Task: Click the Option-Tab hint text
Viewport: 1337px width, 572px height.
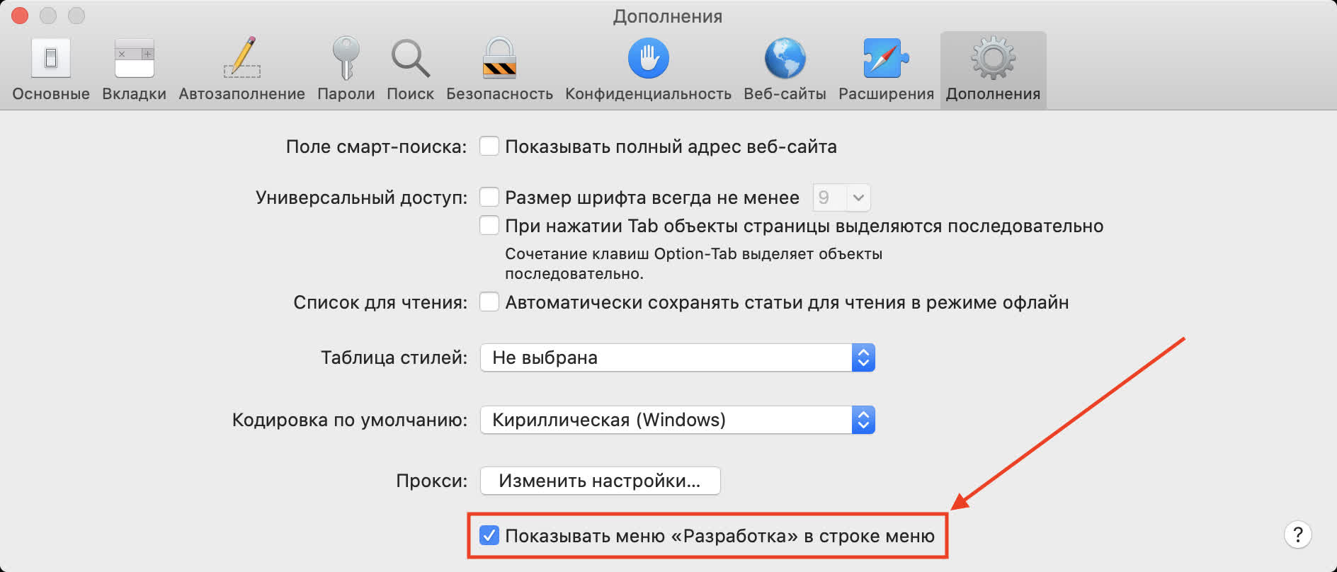Action: [x=693, y=263]
